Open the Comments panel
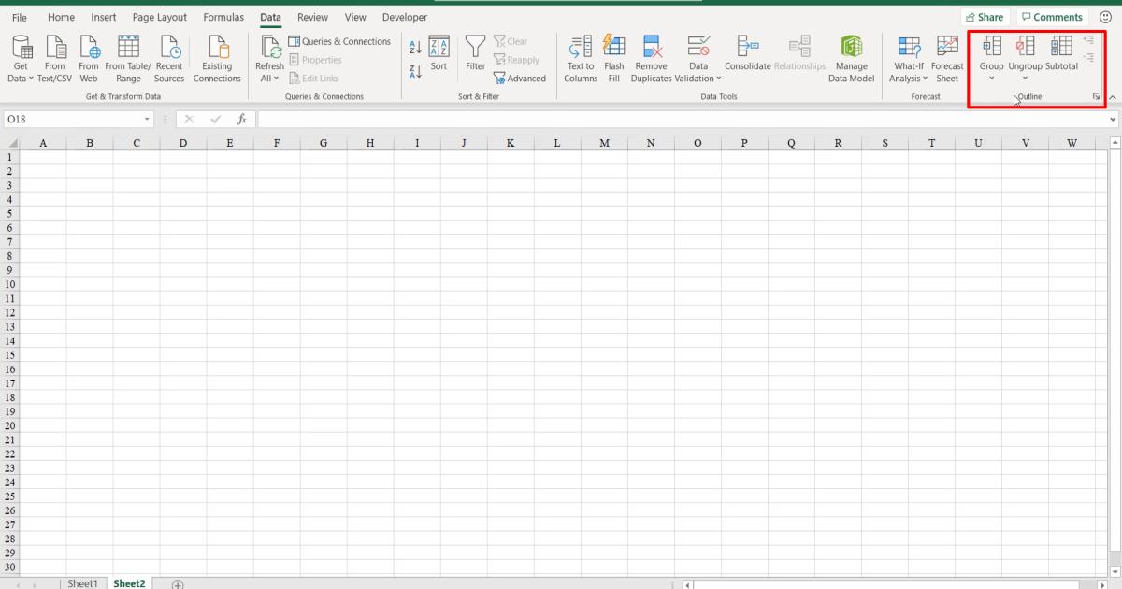The image size is (1122, 589). pos(1052,16)
